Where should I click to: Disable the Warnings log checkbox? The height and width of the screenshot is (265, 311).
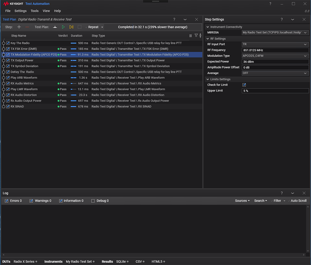31,201
